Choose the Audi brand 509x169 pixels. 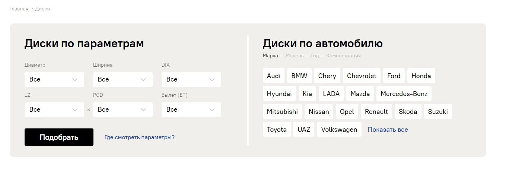(274, 76)
